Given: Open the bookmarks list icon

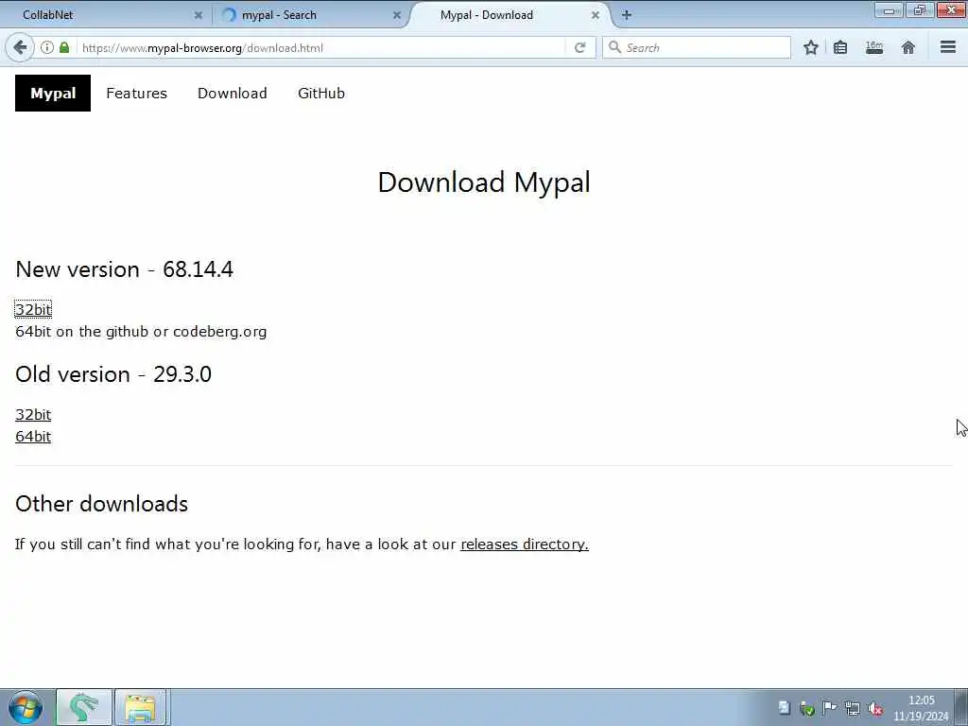Looking at the screenshot, I should click(x=840, y=47).
